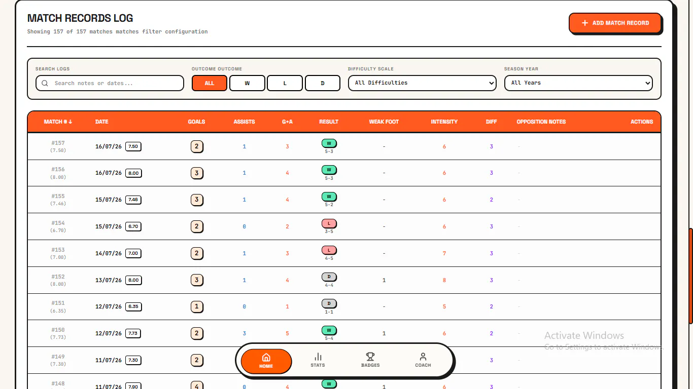
Task: Click the Actions column header
Action: [x=642, y=122]
